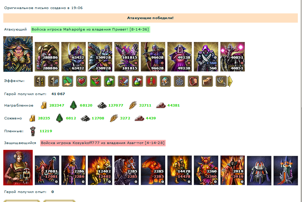Click the looted gold coins icon

tap(44, 105)
